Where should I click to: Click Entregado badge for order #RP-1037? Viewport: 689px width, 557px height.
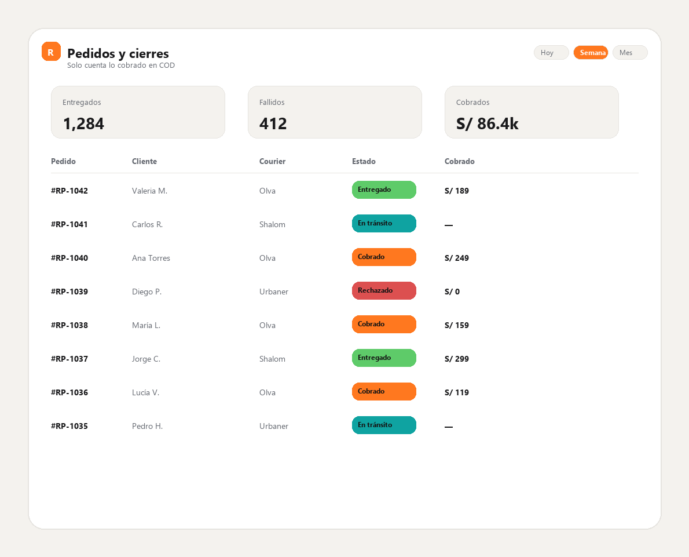(384, 358)
